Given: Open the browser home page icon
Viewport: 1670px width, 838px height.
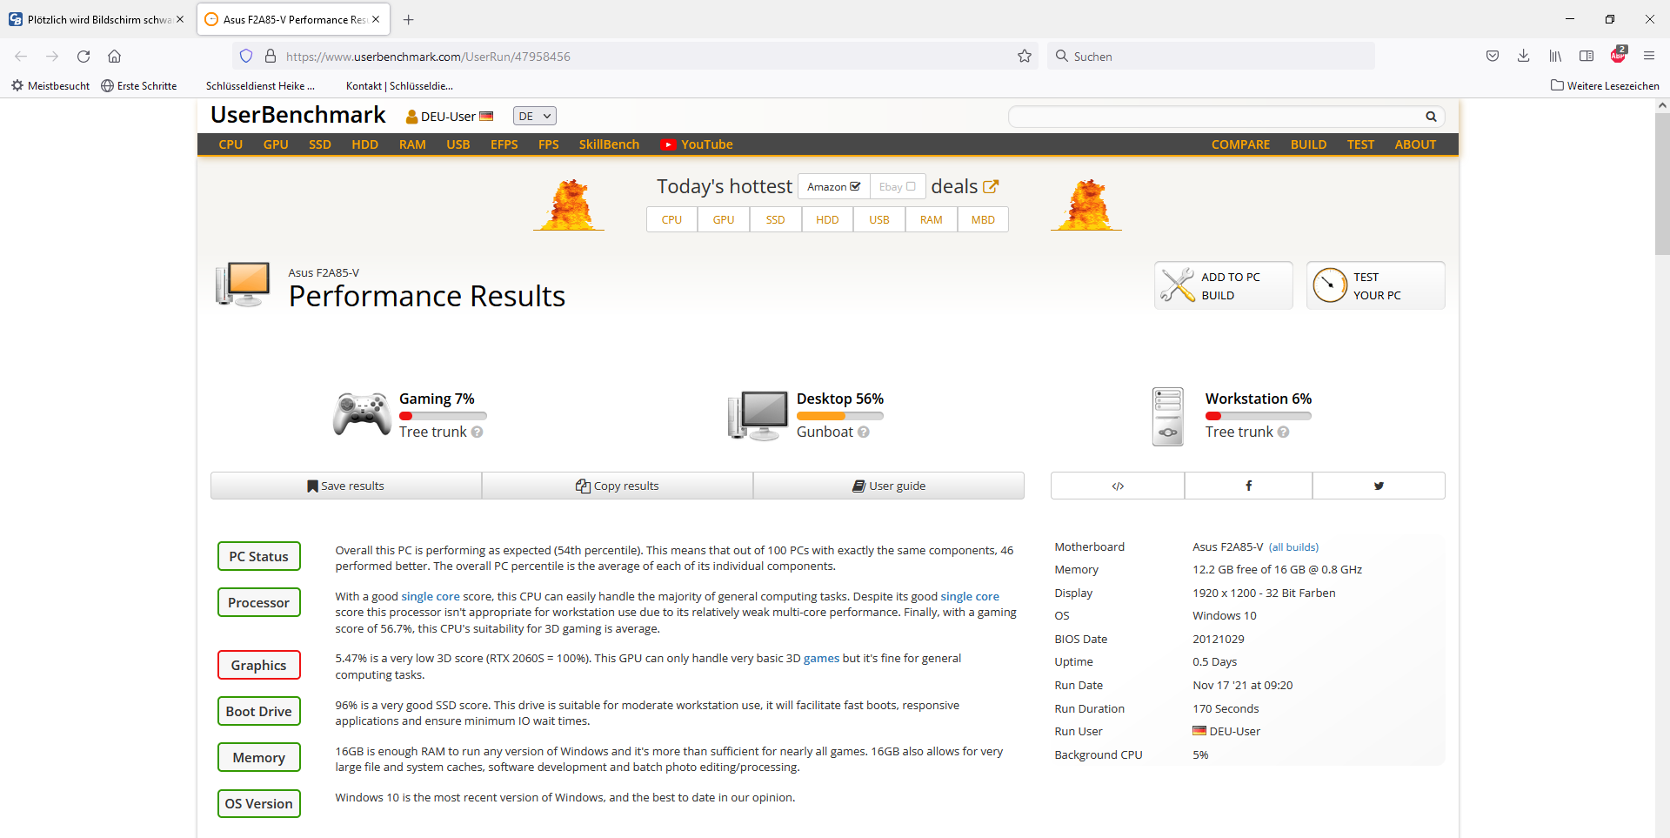Looking at the screenshot, I should tap(114, 57).
